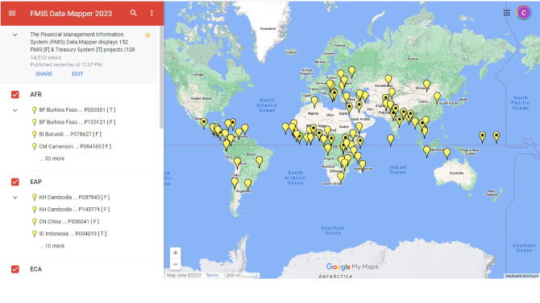Open the hamburger menu
Screen dimensions: 540x303
tap(12, 13)
